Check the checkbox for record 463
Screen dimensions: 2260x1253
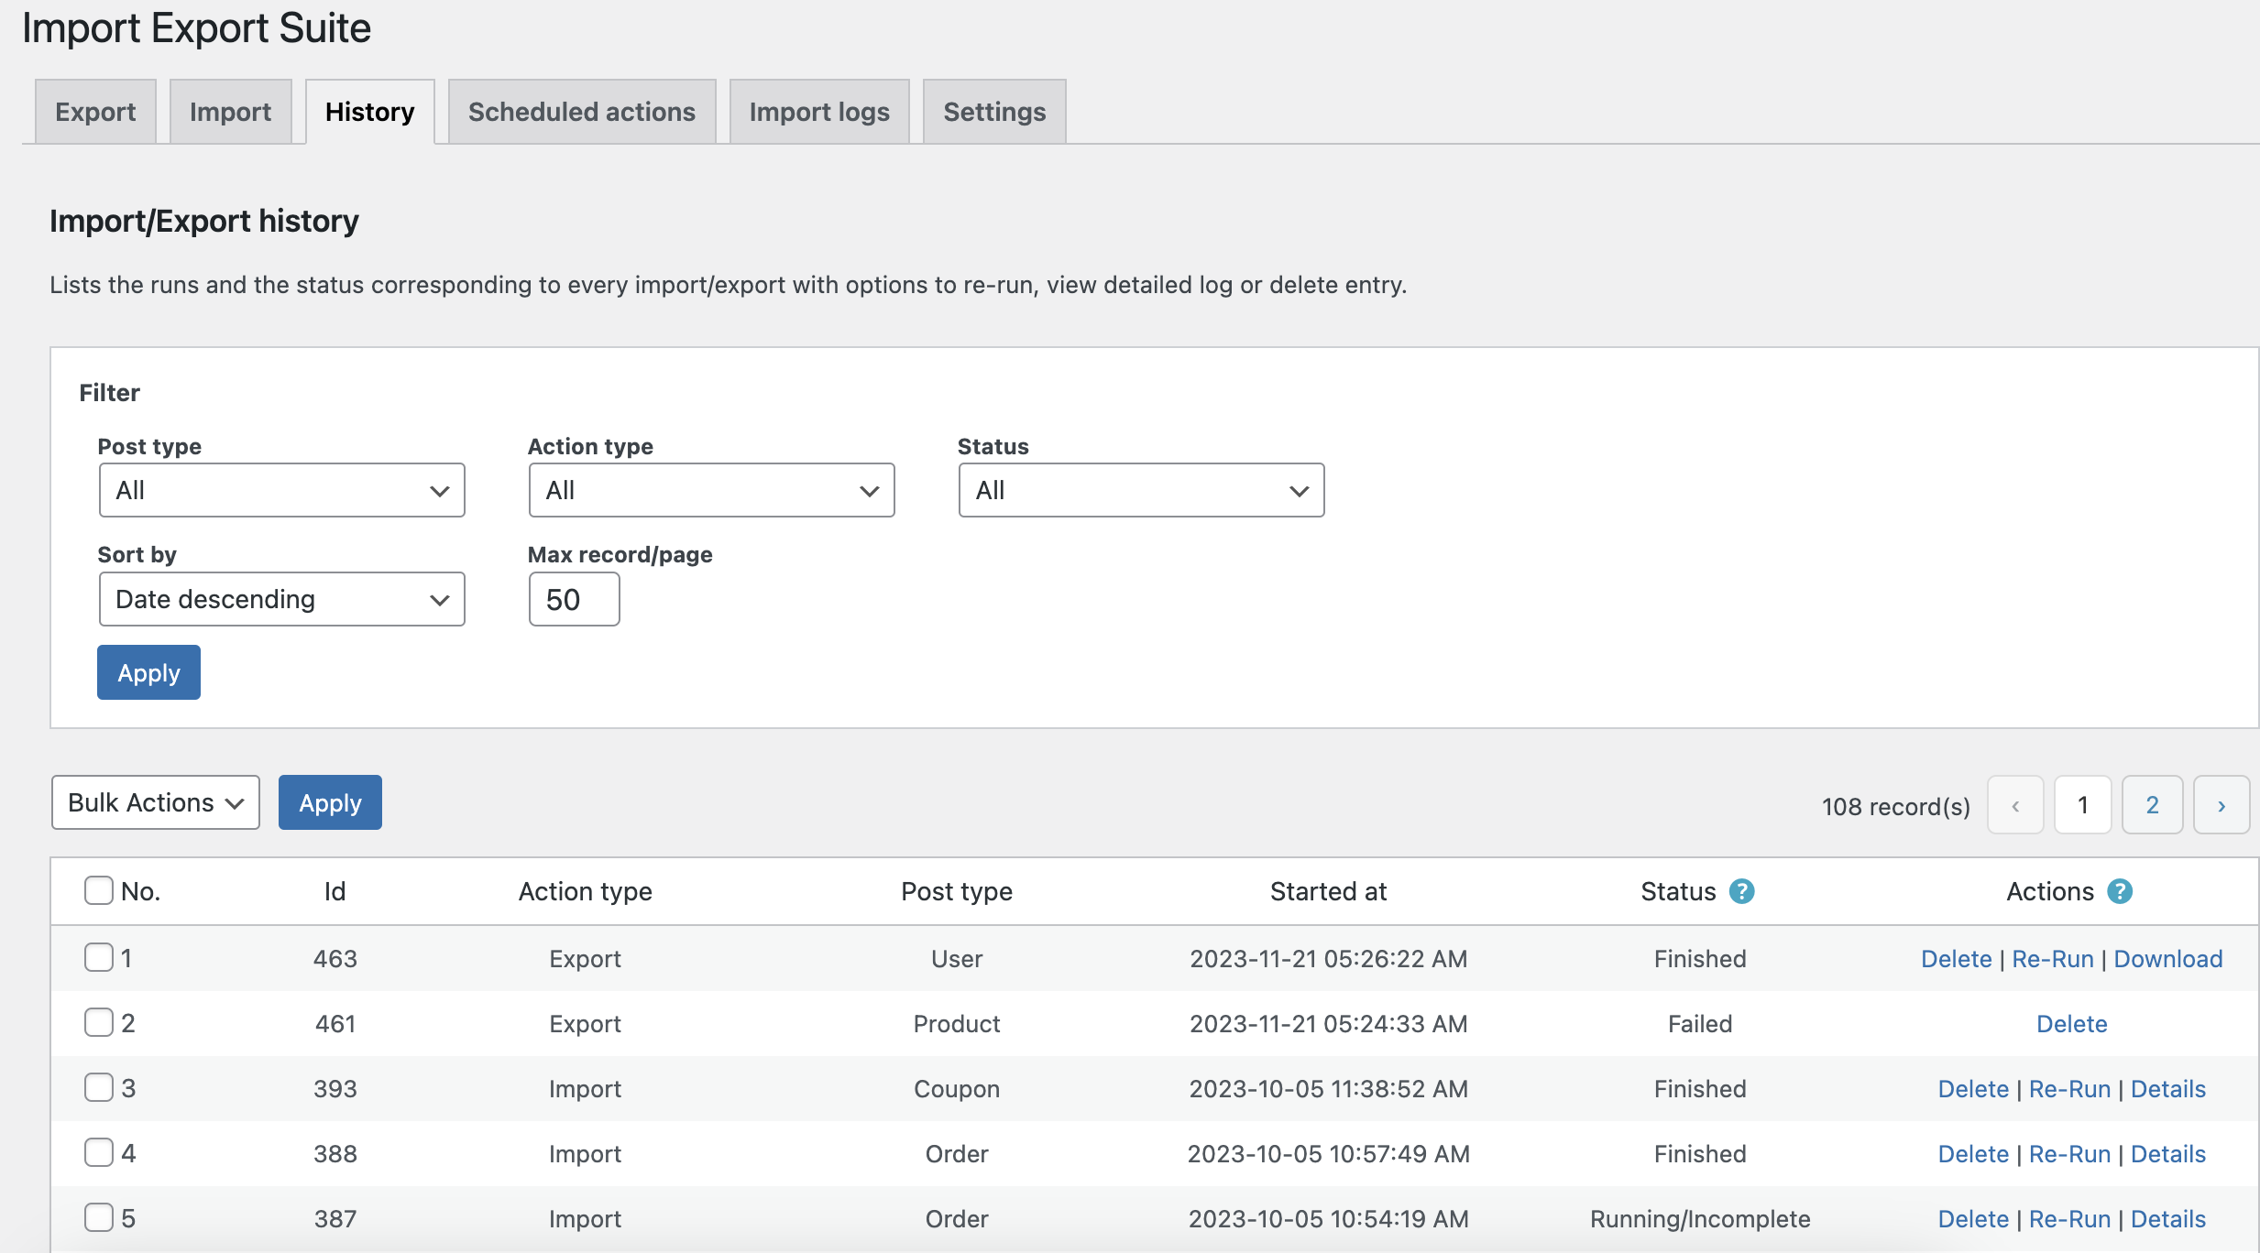click(x=98, y=956)
